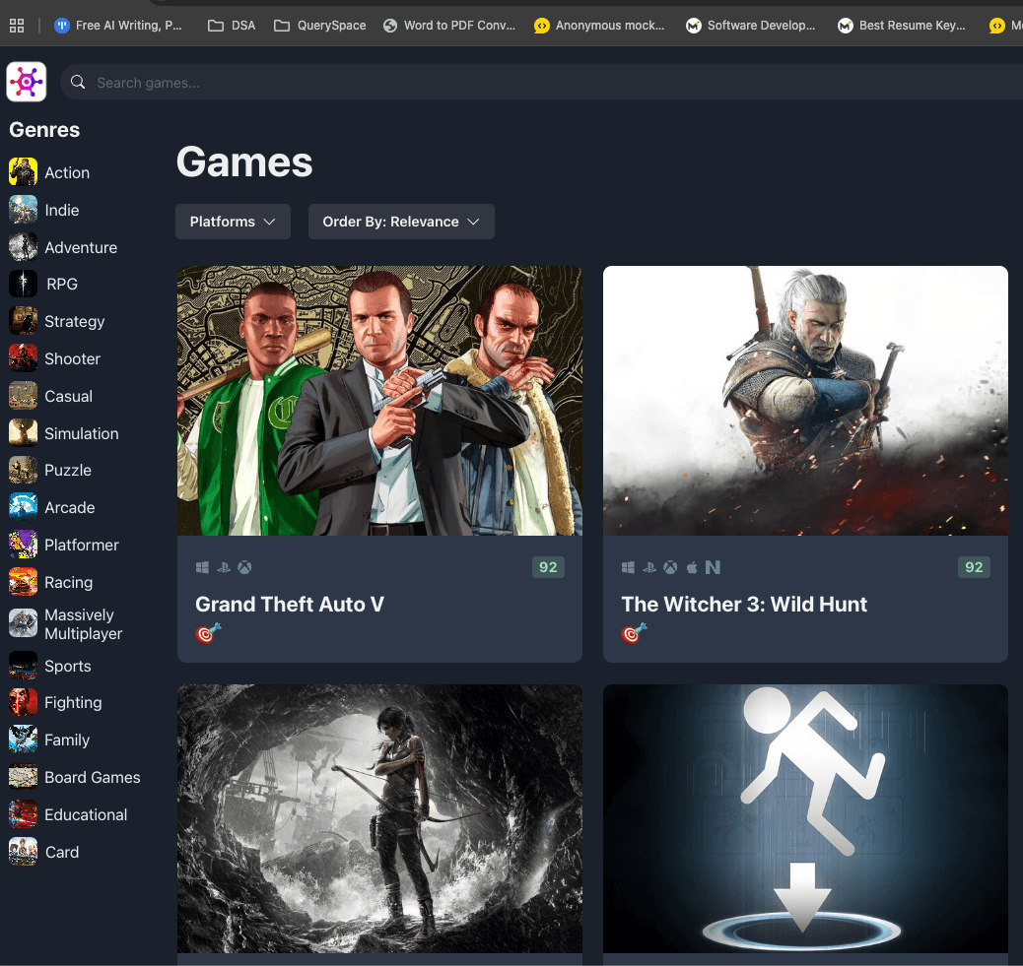Open the Platforms dropdown
The width and height of the screenshot is (1023, 966).
coord(233,222)
